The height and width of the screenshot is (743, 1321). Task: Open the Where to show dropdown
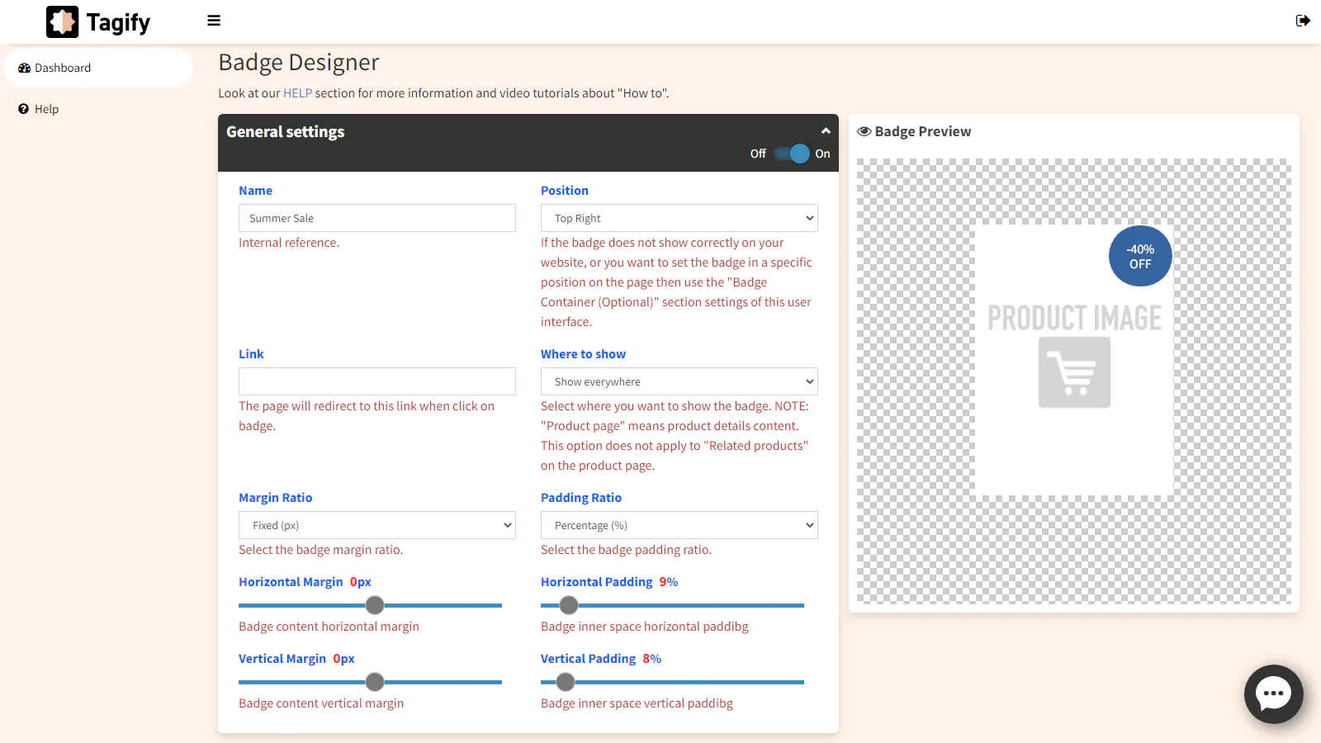[x=679, y=381]
